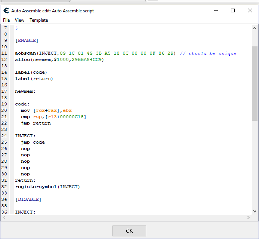Viewport: 259px width, 239px height.
Task: Click the alloc(newmem,$1000) line
Action: coord(59,59)
